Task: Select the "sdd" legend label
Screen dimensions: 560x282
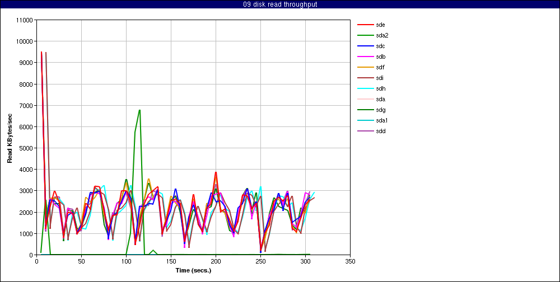Action: pos(380,131)
